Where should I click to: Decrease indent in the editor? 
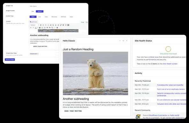tap(47, 28)
